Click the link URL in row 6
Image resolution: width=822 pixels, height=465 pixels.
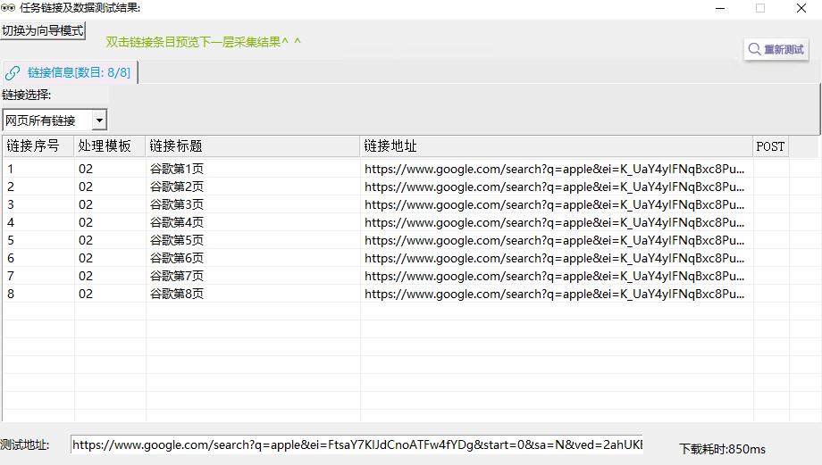coord(554,258)
